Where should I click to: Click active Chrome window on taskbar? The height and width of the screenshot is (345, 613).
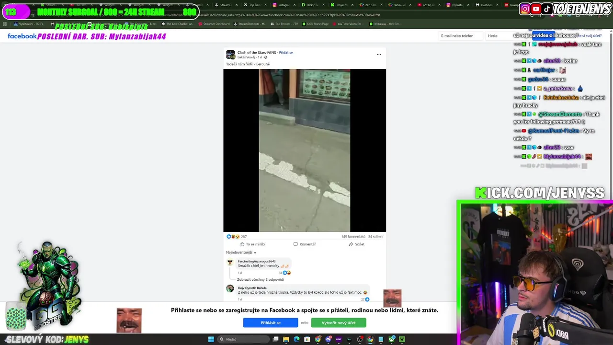click(x=370, y=339)
